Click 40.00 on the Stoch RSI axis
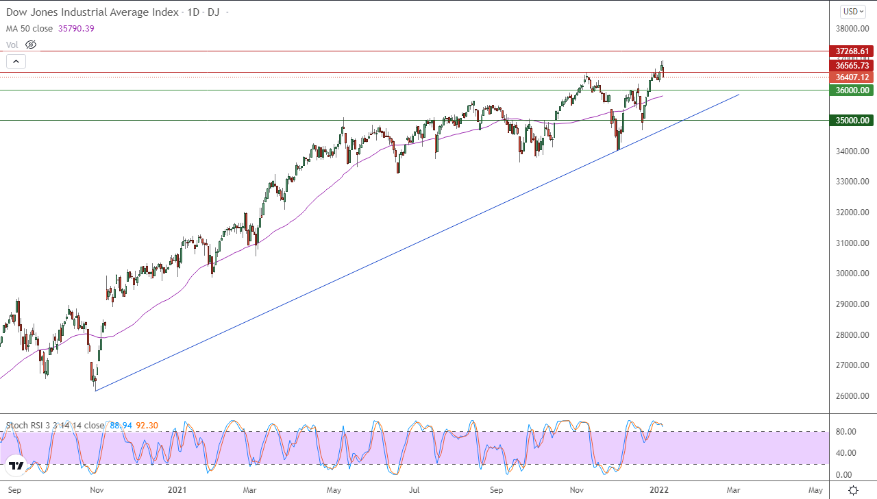This screenshot has width=877, height=499. tap(845, 453)
